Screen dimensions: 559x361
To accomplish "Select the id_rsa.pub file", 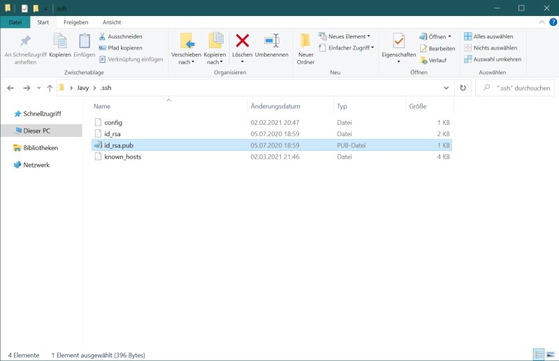I will tap(272, 145).
